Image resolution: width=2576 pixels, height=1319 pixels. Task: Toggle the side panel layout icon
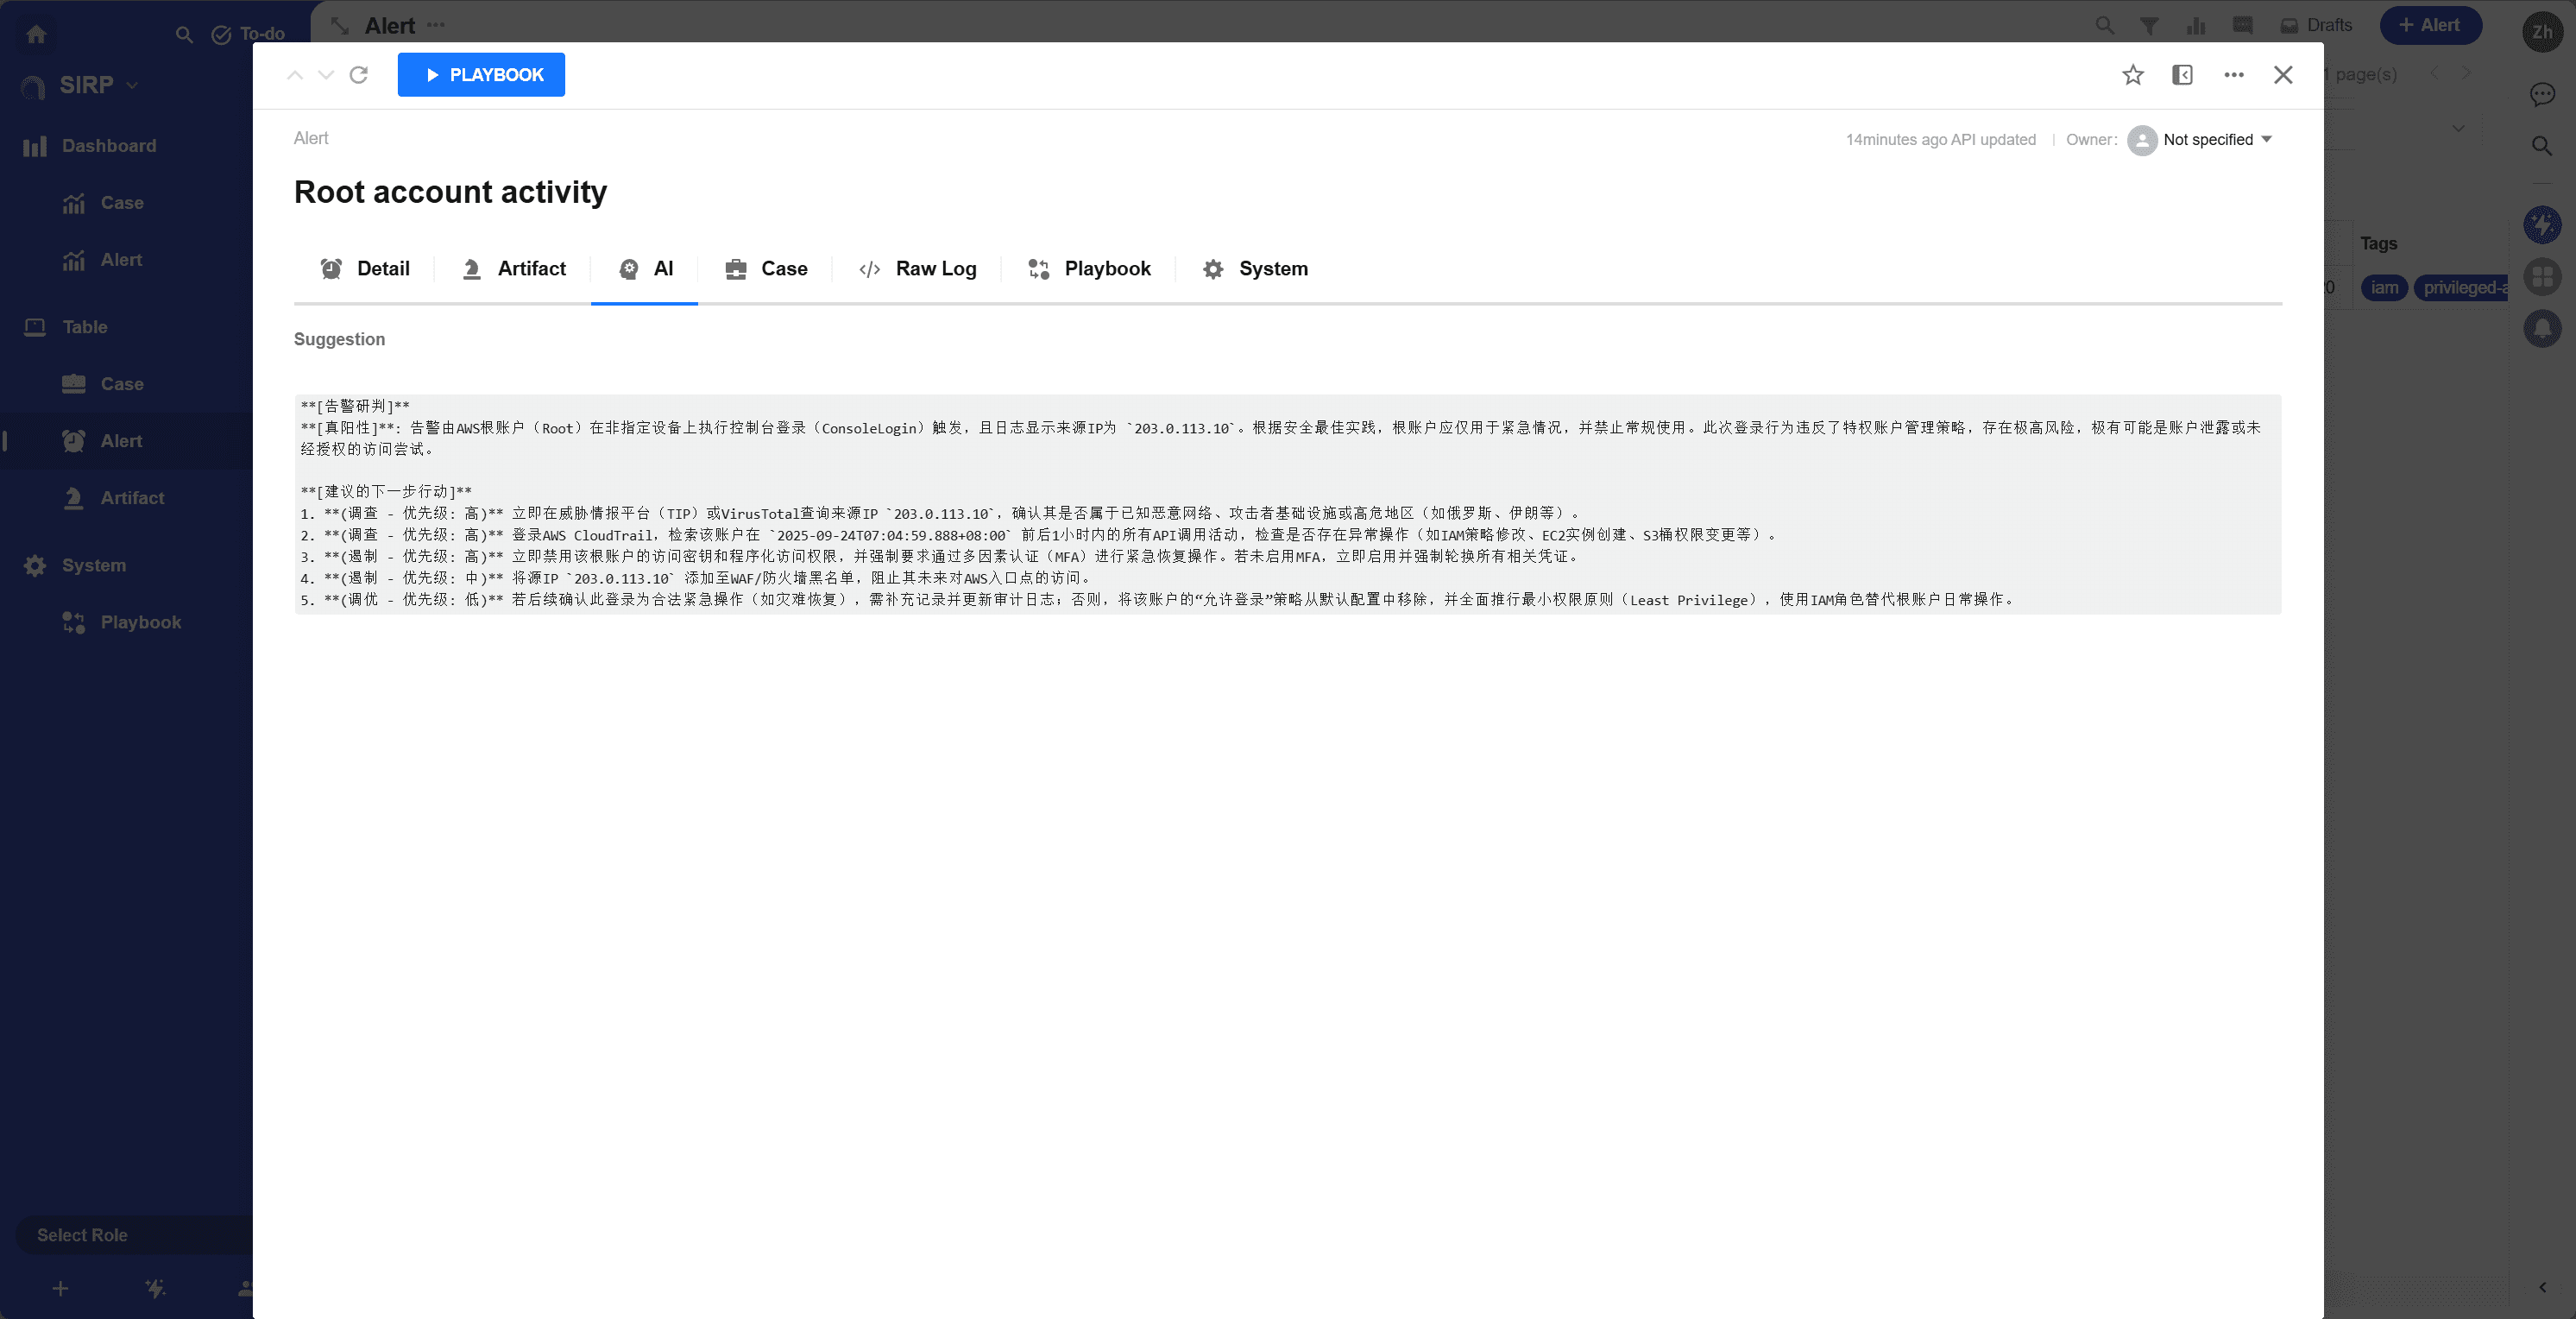pyautogui.click(x=2182, y=75)
